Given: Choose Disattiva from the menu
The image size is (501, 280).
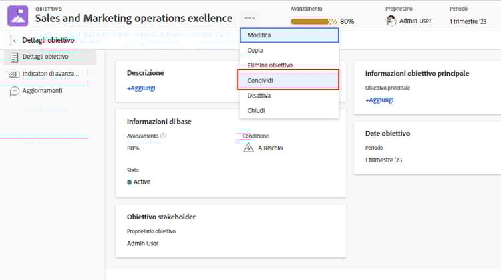Looking at the screenshot, I should point(289,96).
